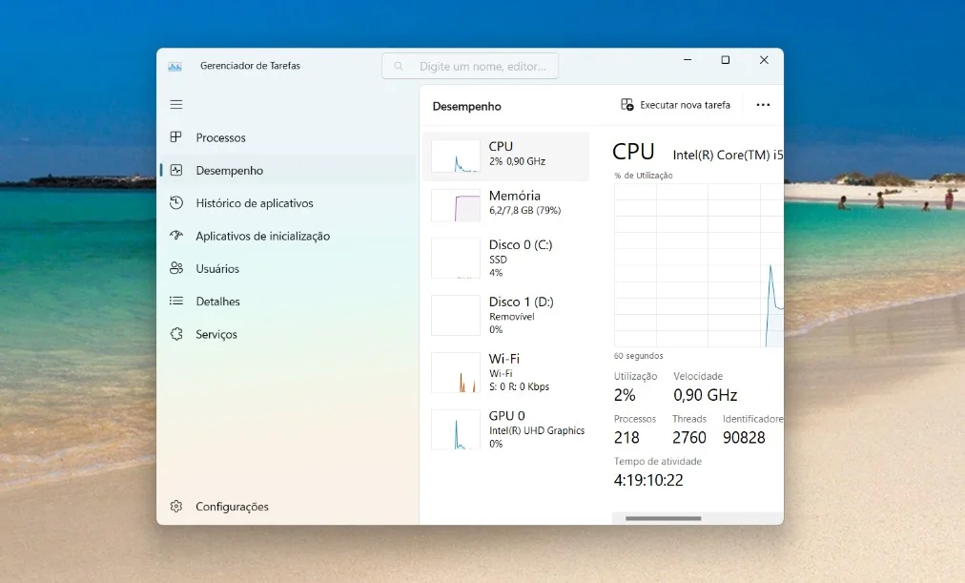
Task: Open the ellipsis more-options menu
Action: pos(762,104)
